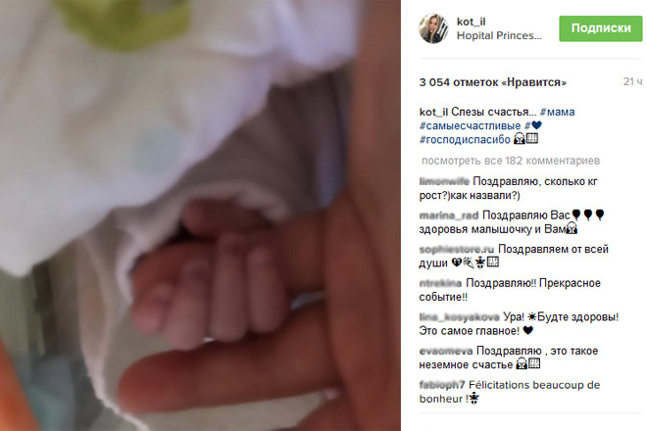This screenshot has height=431, width=647.
Task: Open Hopital Princes location link
Action: 499,36
